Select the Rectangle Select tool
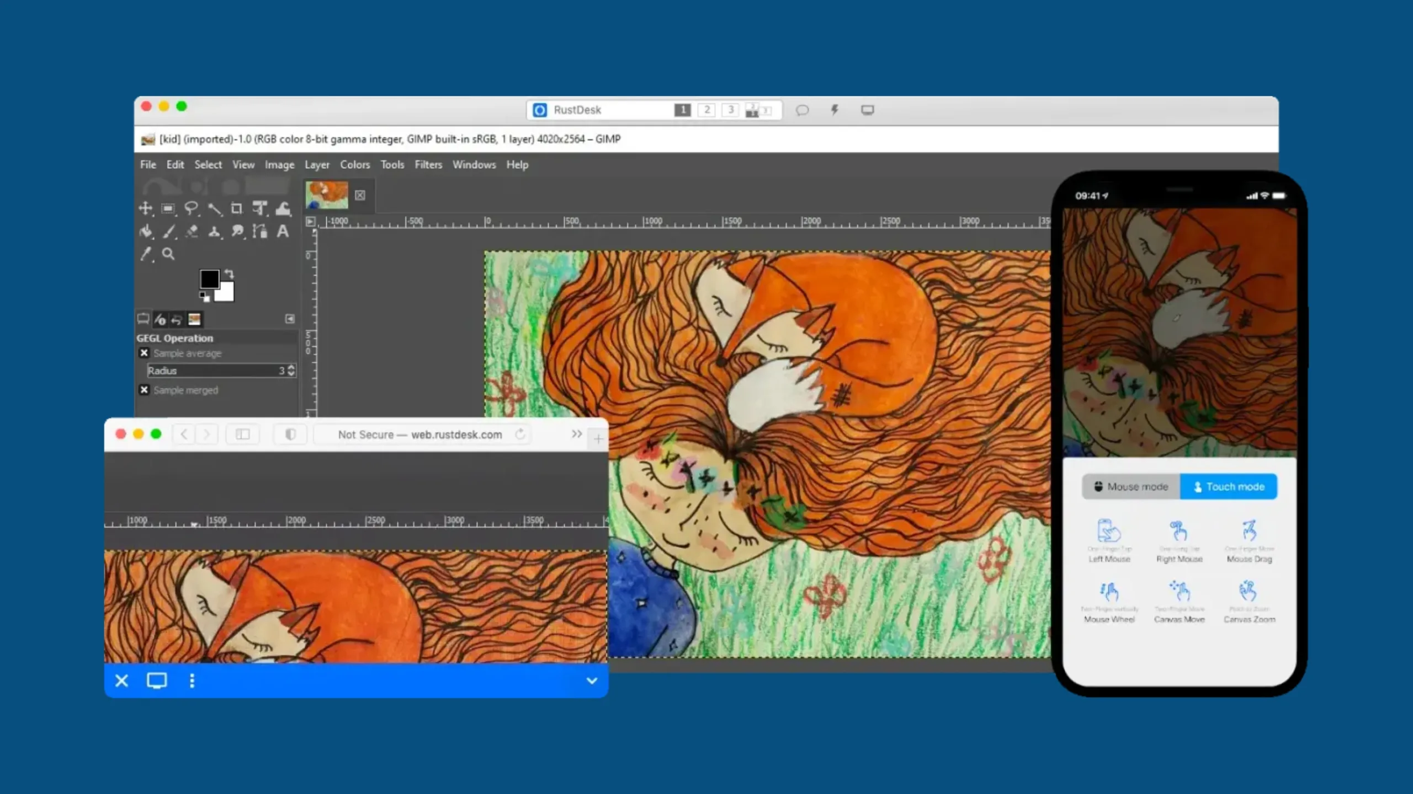This screenshot has width=1413, height=794. tap(168, 208)
